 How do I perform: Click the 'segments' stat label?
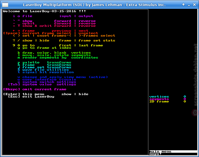[x=159, y=99]
